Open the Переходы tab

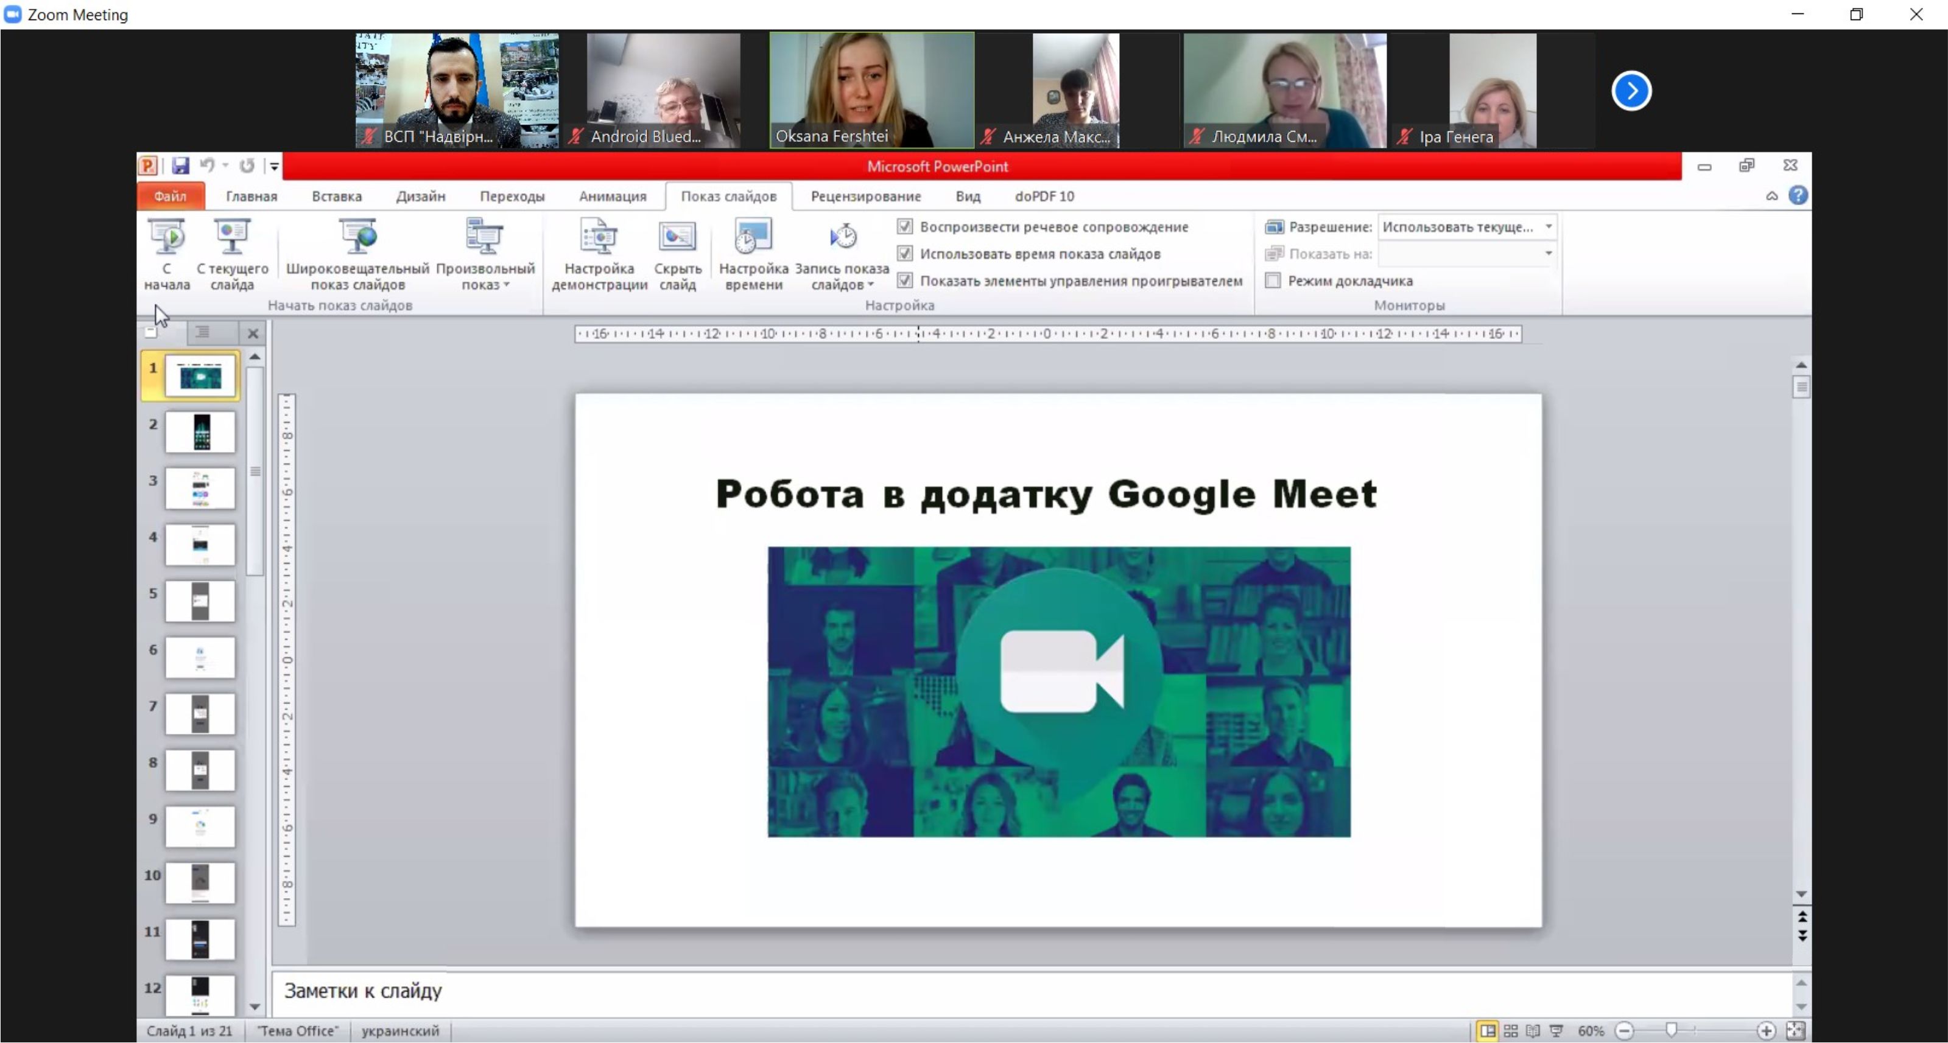coord(512,197)
